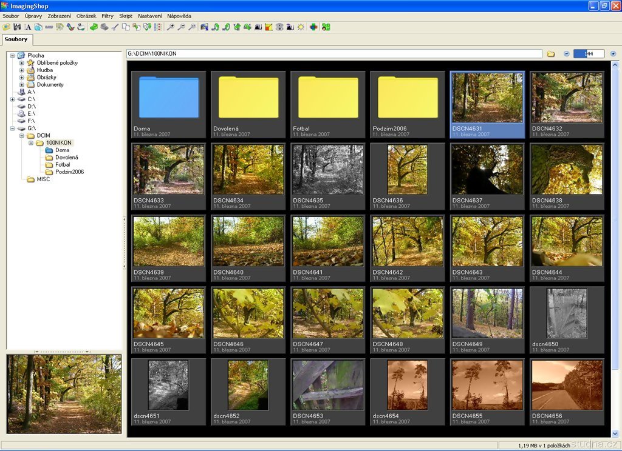Collapse the DCIM folder tree node
Viewport: 622px width, 451px height.
(22, 136)
